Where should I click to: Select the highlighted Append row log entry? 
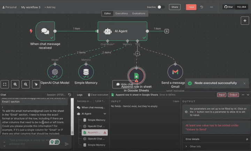pyautogui.click(x=94, y=133)
